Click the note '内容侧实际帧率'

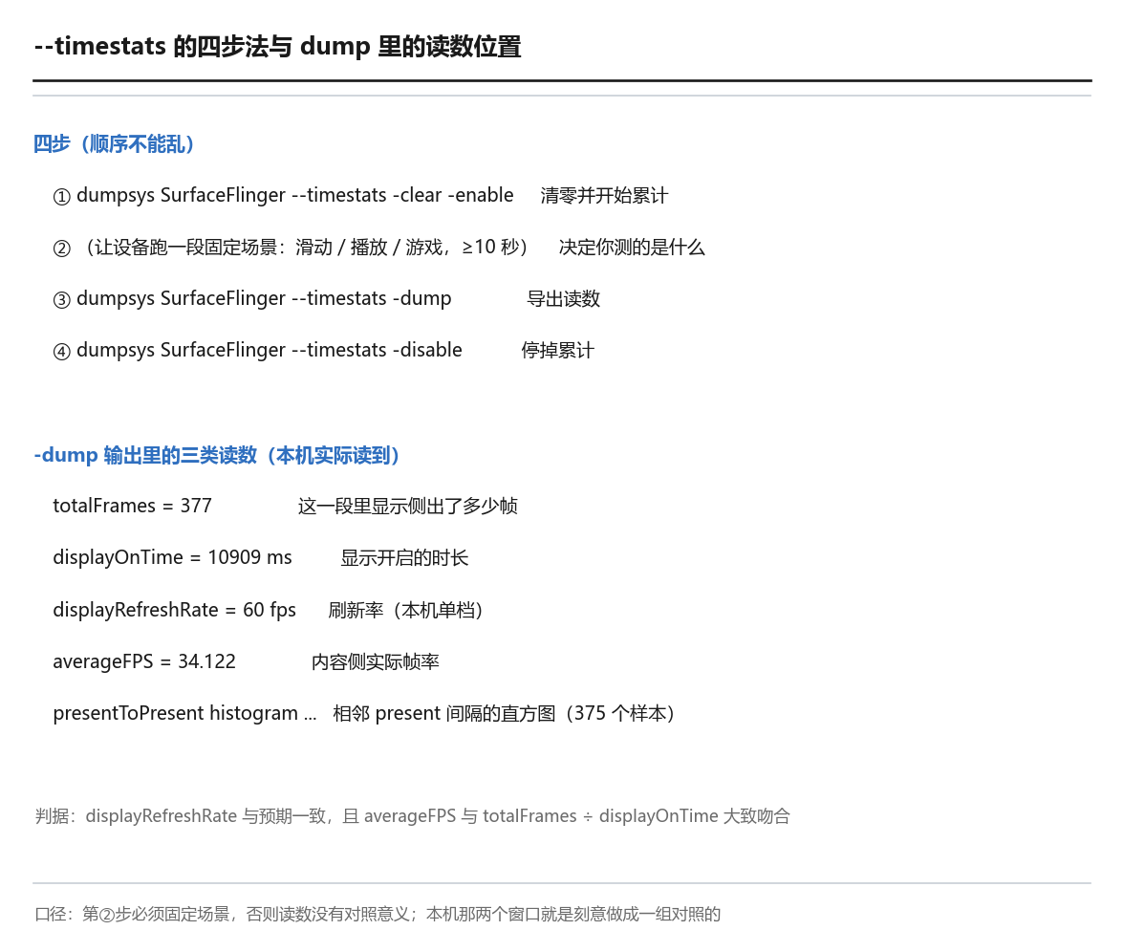(x=376, y=661)
